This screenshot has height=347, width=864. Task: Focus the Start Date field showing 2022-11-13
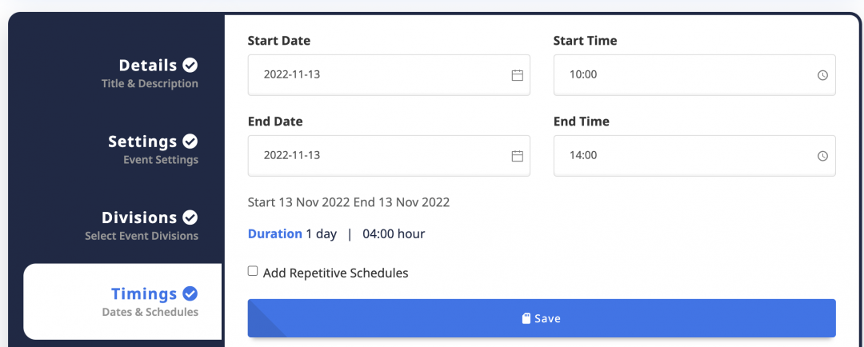click(389, 75)
